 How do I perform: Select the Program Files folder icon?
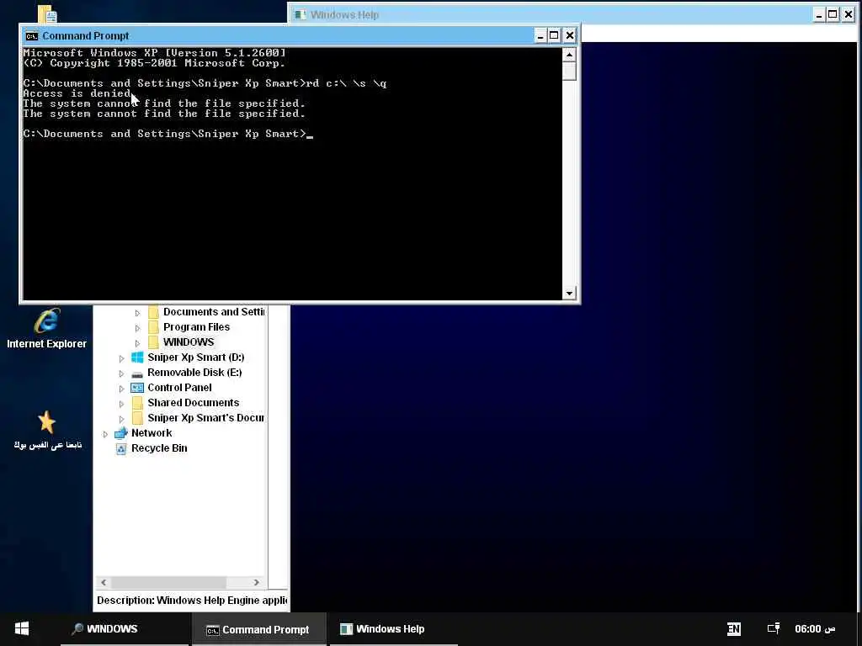coord(153,327)
